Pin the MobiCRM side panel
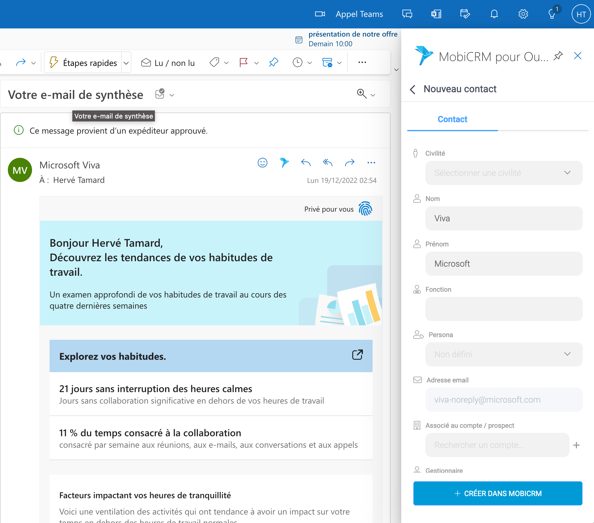This screenshot has width=594, height=523. pos(558,56)
